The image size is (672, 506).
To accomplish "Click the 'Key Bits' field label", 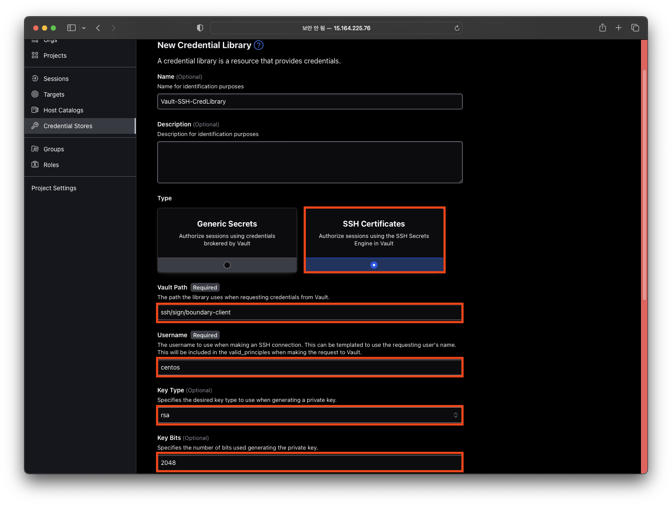I will point(169,438).
